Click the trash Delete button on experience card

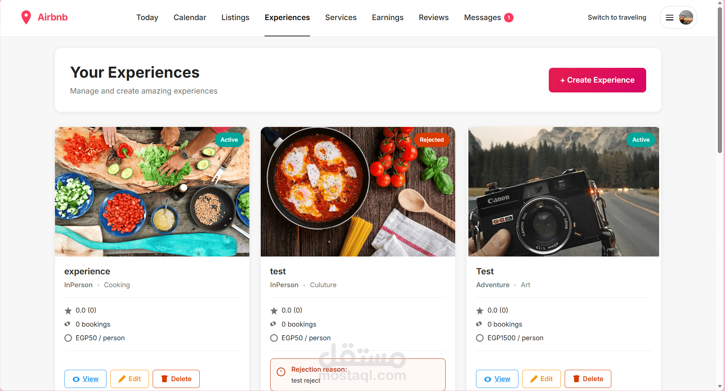176,379
